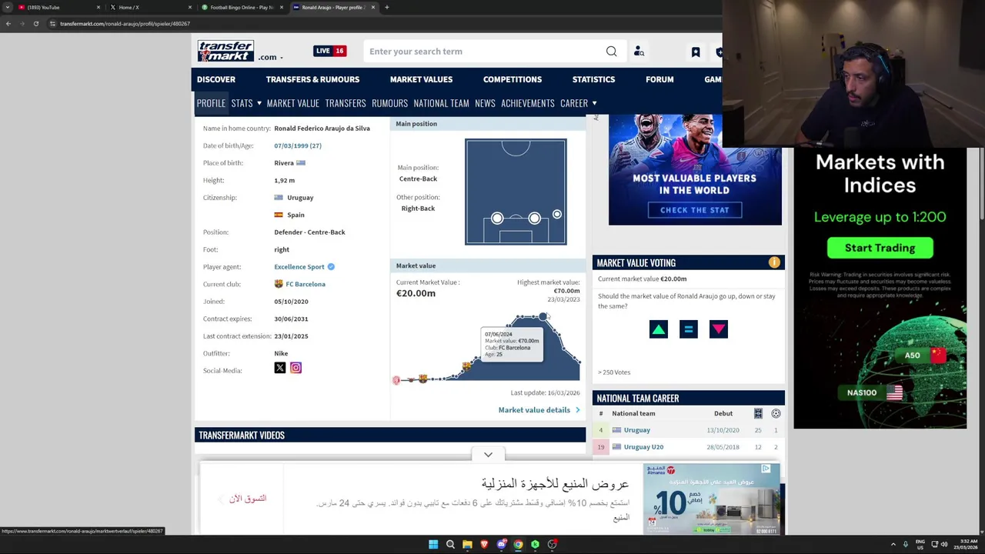The height and width of the screenshot is (554, 985).
Task: Open TRANSFERS & RUMOURS menu
Action: coord(312,79)
